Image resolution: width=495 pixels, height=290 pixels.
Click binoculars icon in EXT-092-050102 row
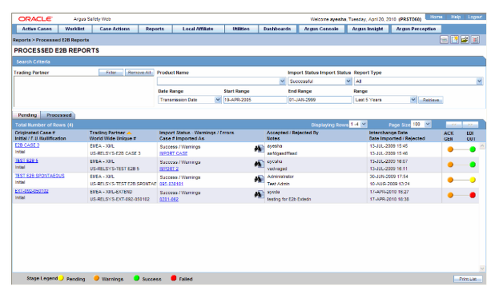259,195
